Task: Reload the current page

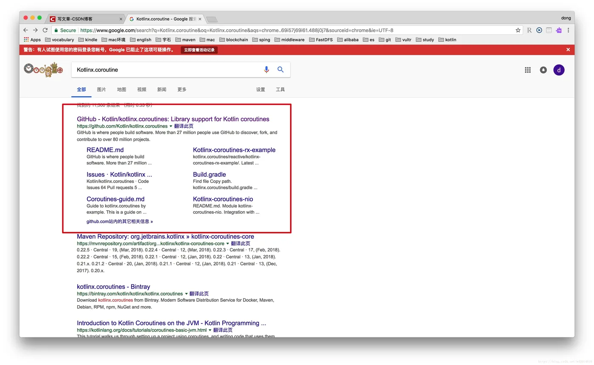Action: pos(45,30)
